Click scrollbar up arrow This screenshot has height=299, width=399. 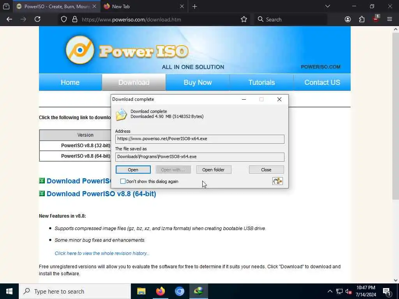pyautogui.click(x=395, y=29)
